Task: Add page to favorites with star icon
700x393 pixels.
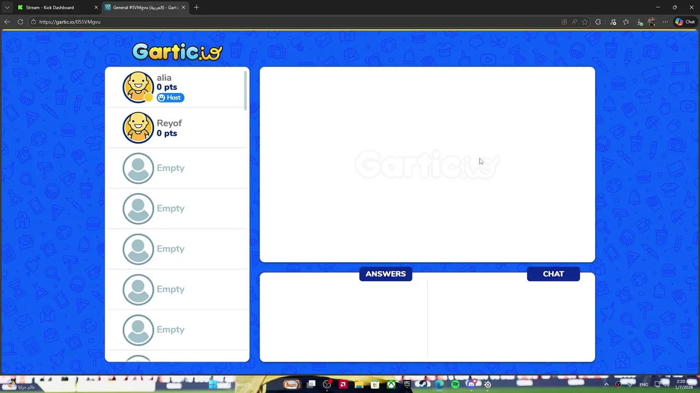Action: tap(585, 22)
